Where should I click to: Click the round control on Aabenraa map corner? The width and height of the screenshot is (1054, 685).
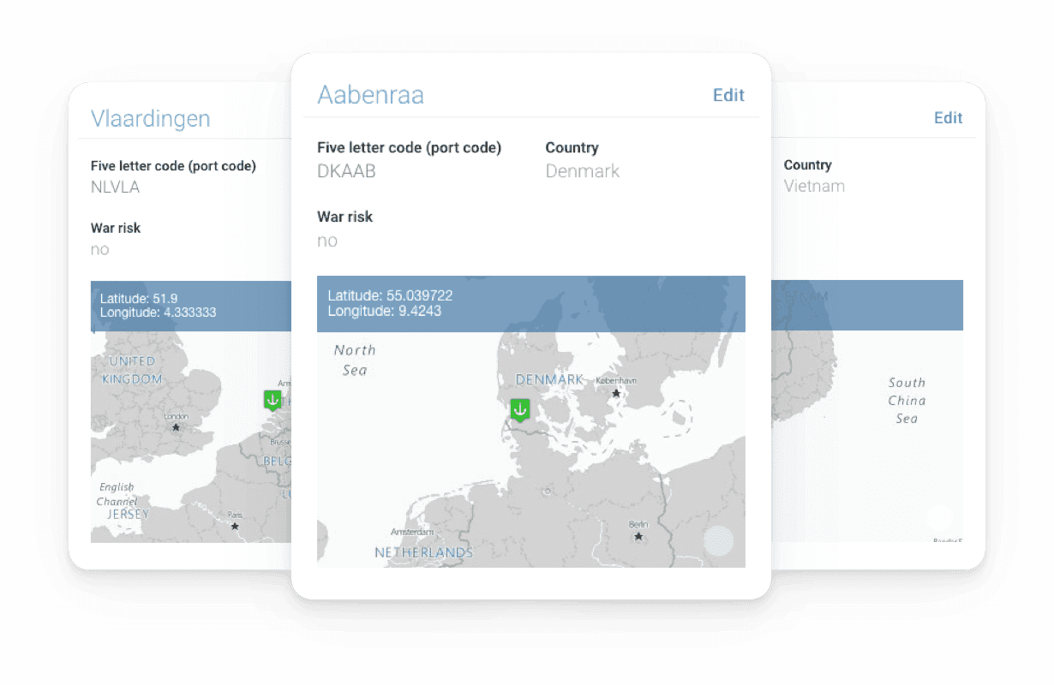tap(719, 541)
